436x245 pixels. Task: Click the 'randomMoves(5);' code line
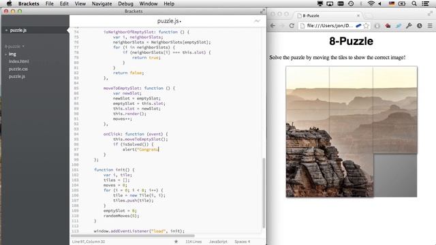pos(121,216)
